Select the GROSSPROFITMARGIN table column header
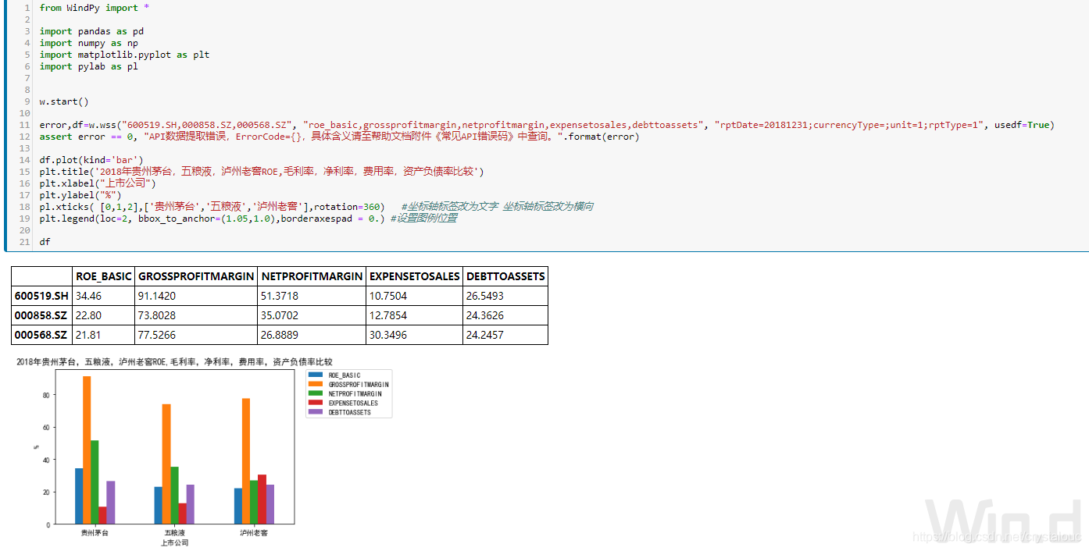Image resolution: width=1089 pixels, height=551 pixels. (x=196, y=276)
